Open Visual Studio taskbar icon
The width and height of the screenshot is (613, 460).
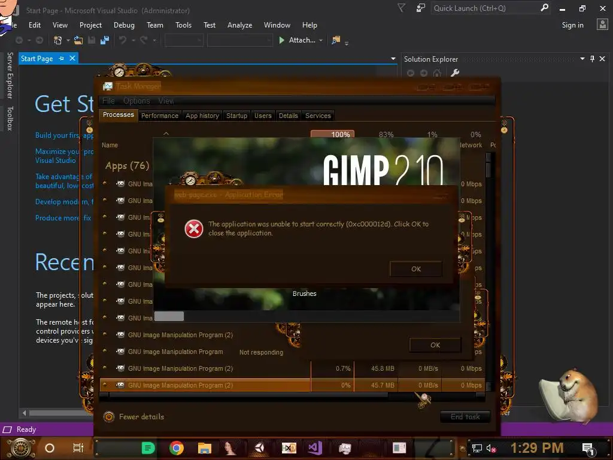315,448
